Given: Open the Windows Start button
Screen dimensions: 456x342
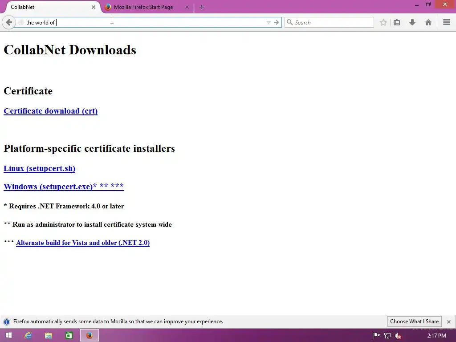Looking at the screenshot, I should click(9, 336).
